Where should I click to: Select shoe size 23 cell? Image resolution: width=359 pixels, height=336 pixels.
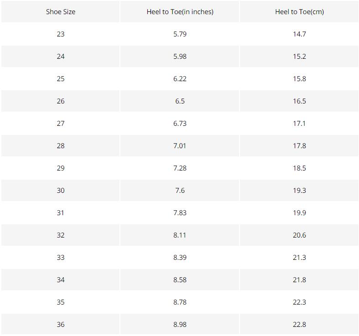[61, 34]
